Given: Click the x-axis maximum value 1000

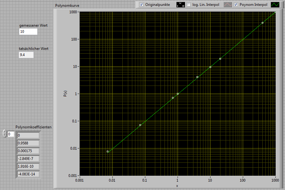Looking at the screenshot, I should coord(275,180).
